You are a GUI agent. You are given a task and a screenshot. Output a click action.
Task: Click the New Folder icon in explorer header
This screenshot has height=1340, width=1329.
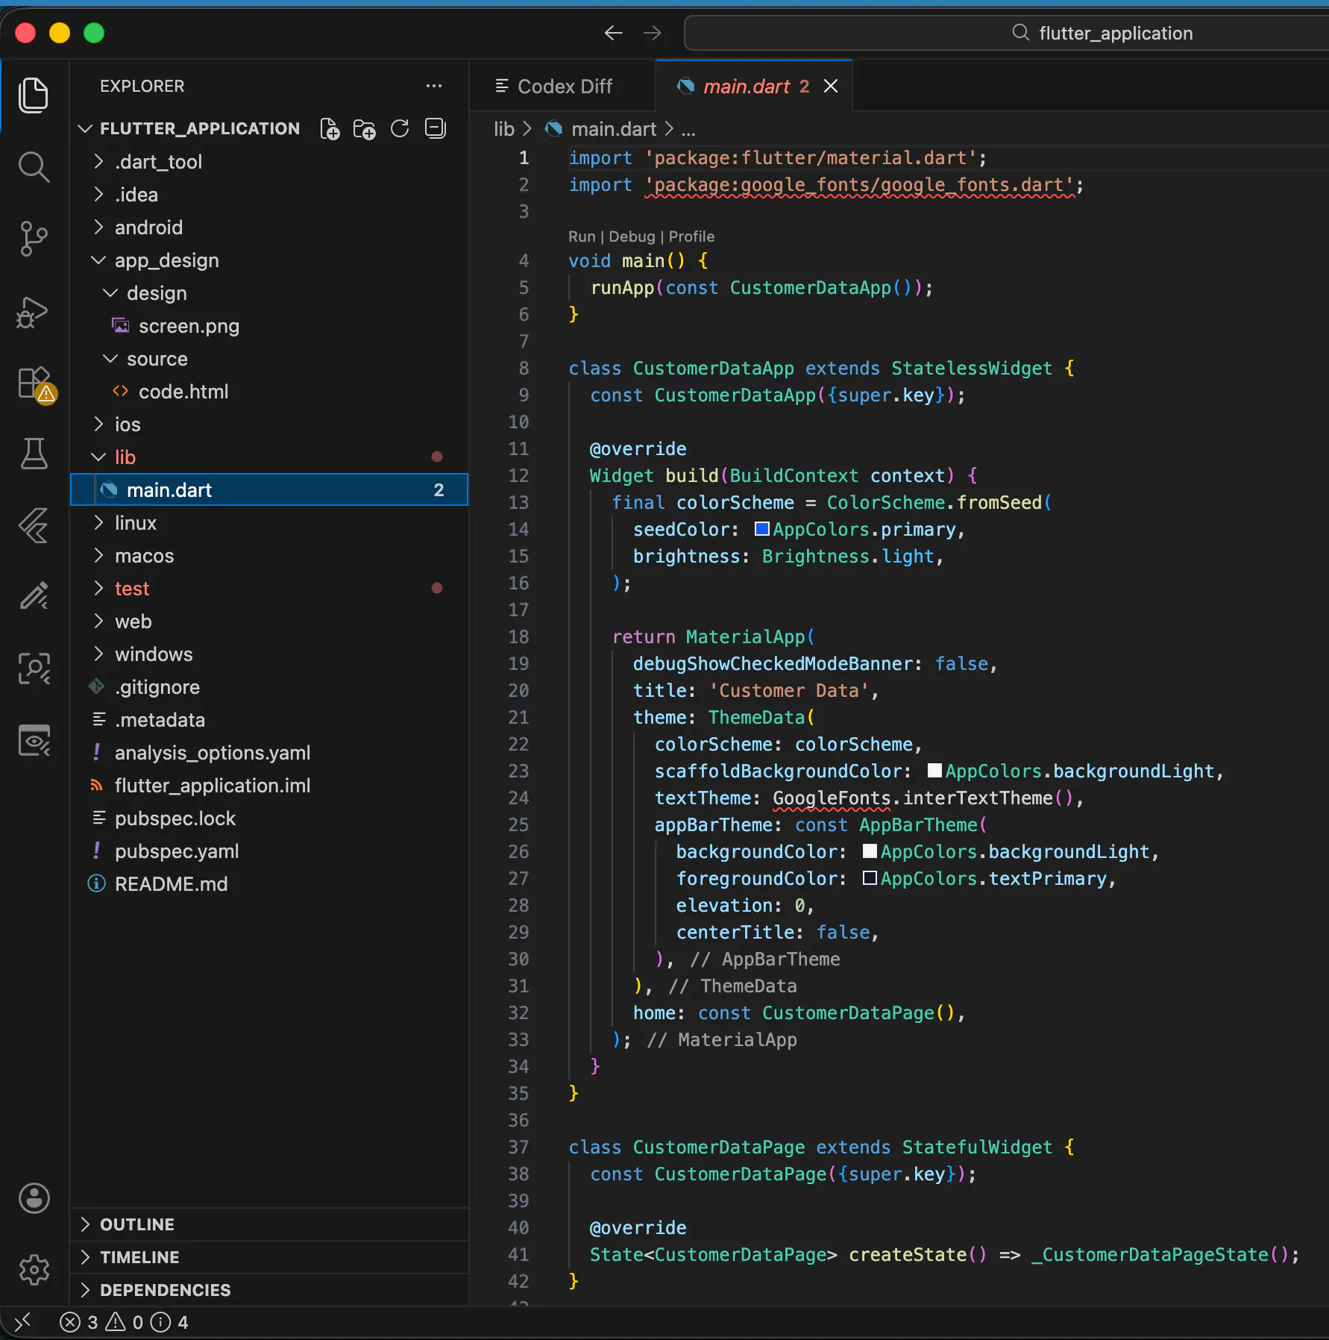[365, 129]
